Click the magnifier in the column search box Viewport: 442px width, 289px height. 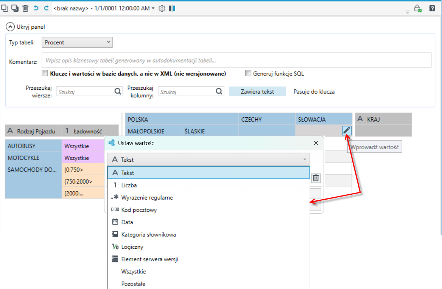(219, 91)
